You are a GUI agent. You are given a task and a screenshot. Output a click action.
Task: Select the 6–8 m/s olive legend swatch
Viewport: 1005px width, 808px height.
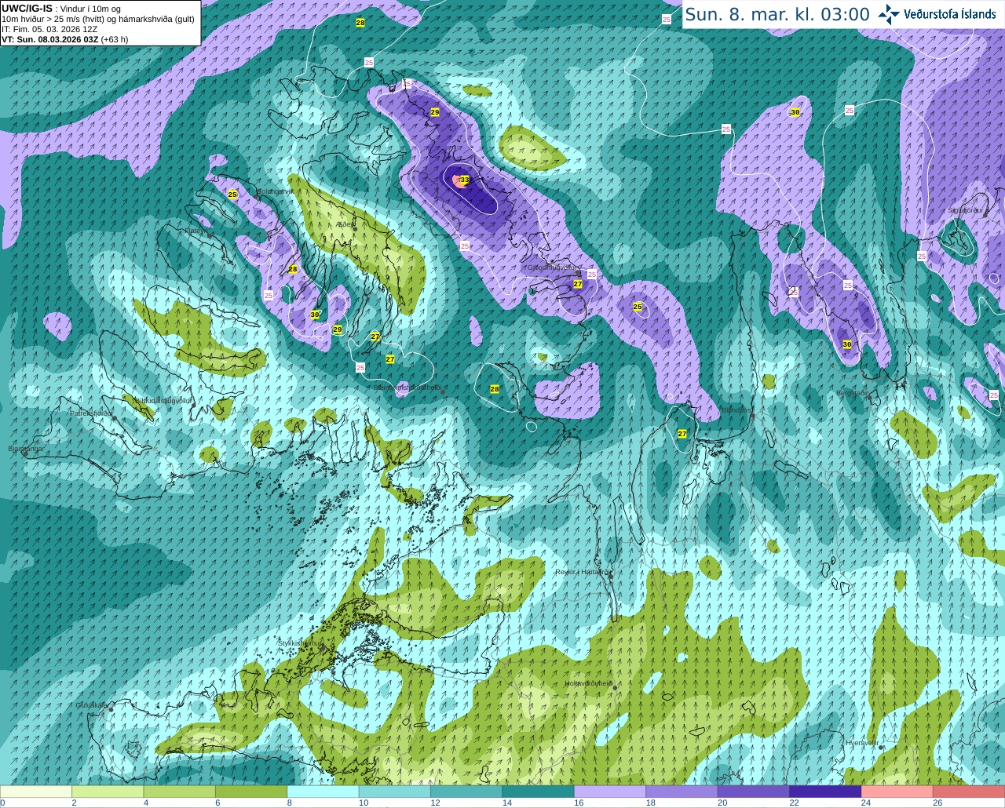(251, 792)
